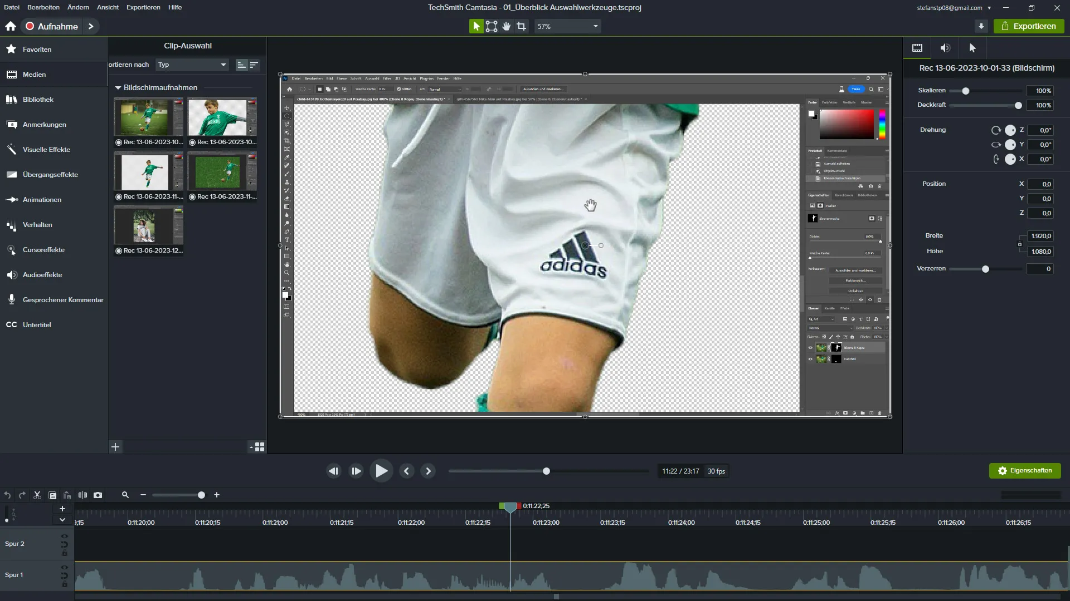
Task: Select the canvas edit arrow tool
Action: pyautogui.click(x=476, y=26)
